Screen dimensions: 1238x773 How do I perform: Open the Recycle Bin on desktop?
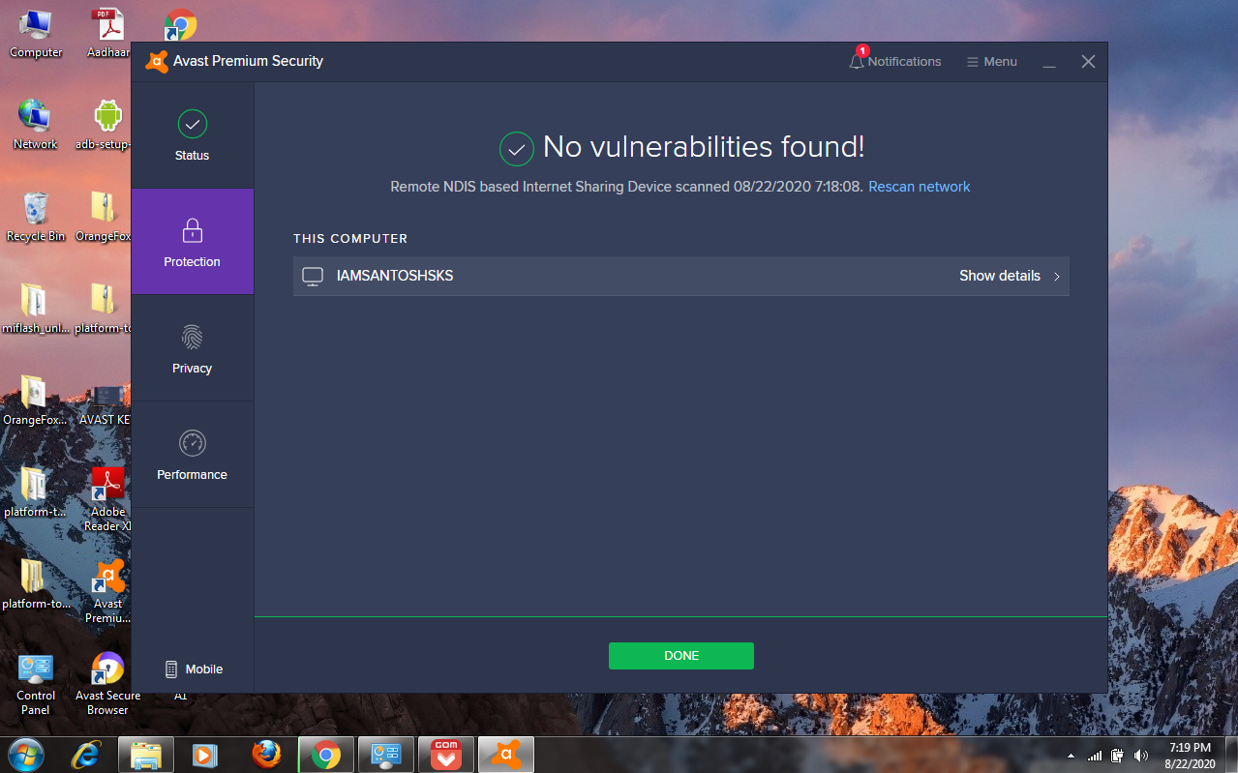coord(36,216)
